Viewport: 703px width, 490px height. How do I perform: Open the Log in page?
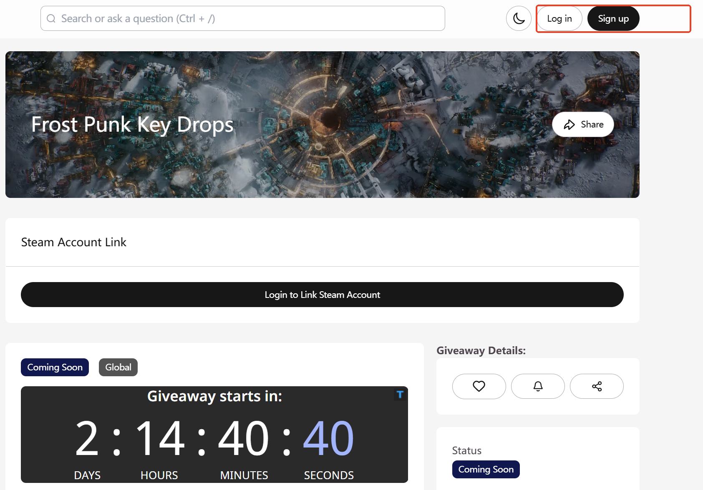559,19
